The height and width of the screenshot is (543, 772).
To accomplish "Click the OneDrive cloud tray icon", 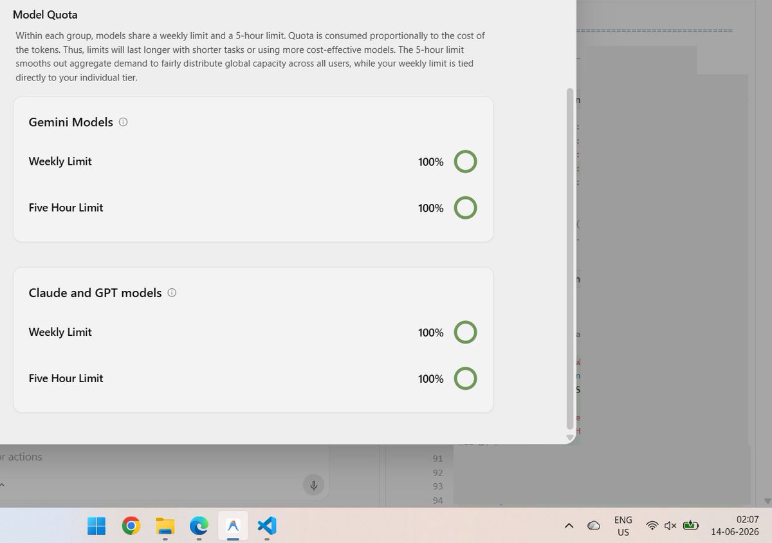I will [594, 526].
